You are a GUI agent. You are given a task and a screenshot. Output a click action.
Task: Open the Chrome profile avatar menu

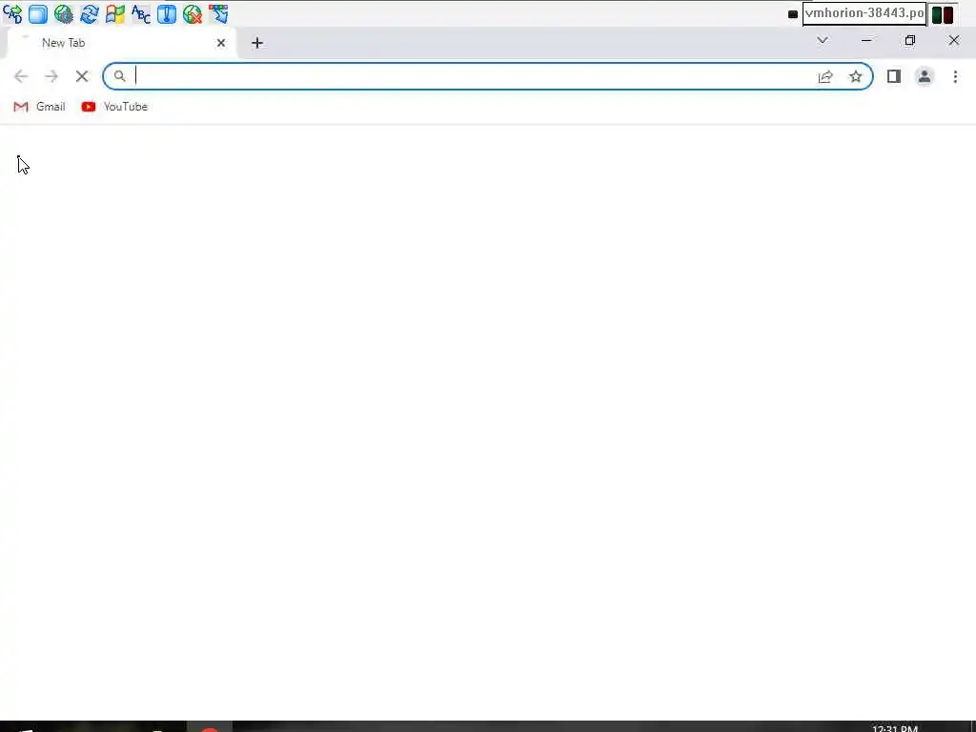[x=925, y=76]
